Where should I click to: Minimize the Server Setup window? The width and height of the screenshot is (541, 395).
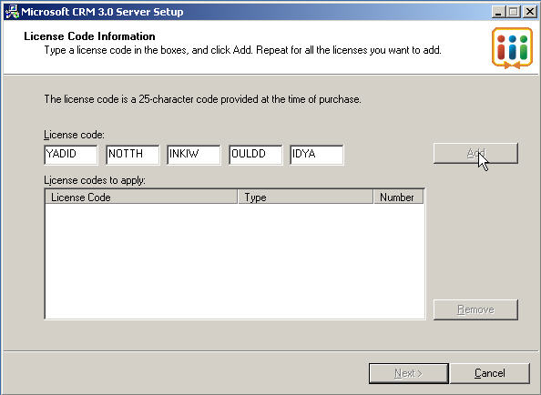pos(498,12)
